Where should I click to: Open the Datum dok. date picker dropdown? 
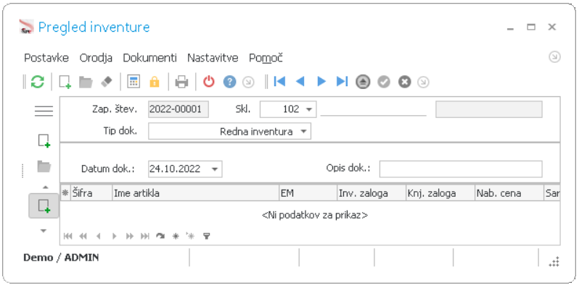pyautogui.click(x=215, y=169)
